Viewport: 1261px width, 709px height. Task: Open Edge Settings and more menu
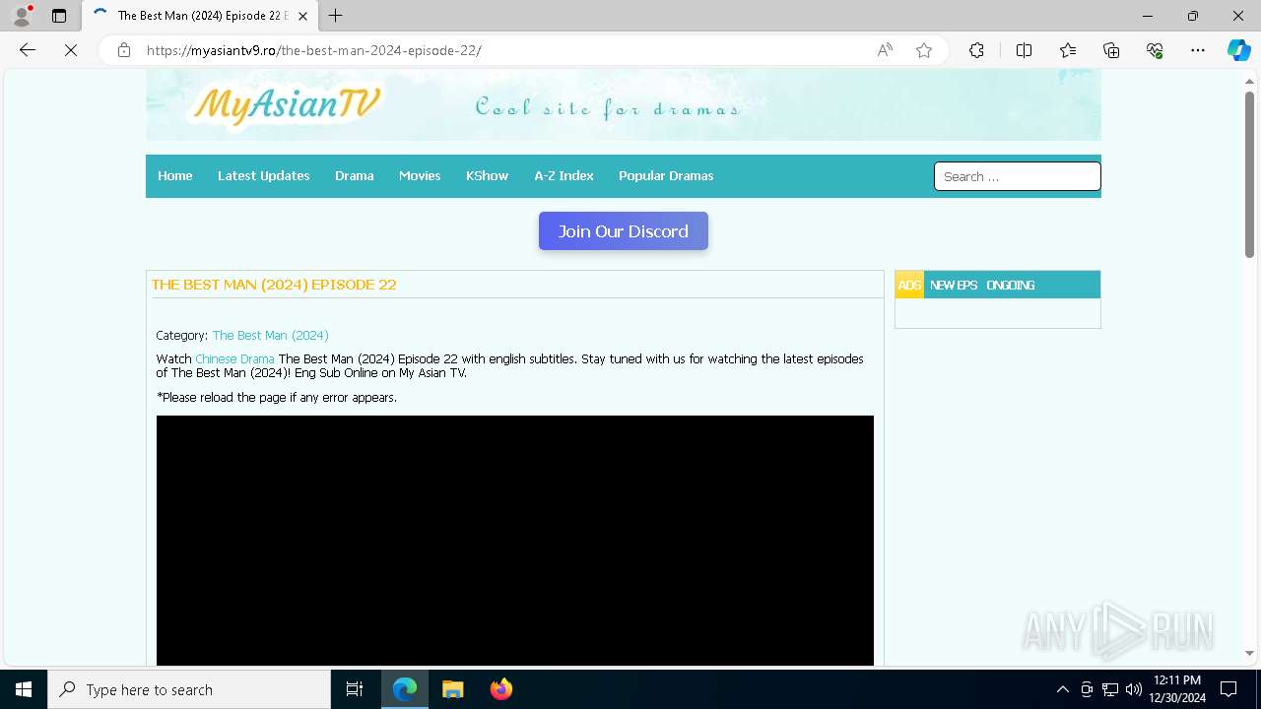tap(1198, 50)
